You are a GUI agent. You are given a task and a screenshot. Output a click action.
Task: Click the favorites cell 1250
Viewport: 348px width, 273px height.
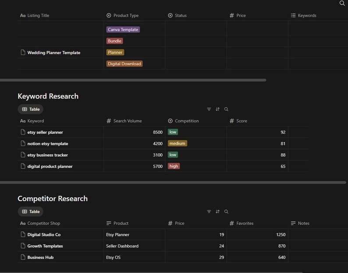point(257,234)
